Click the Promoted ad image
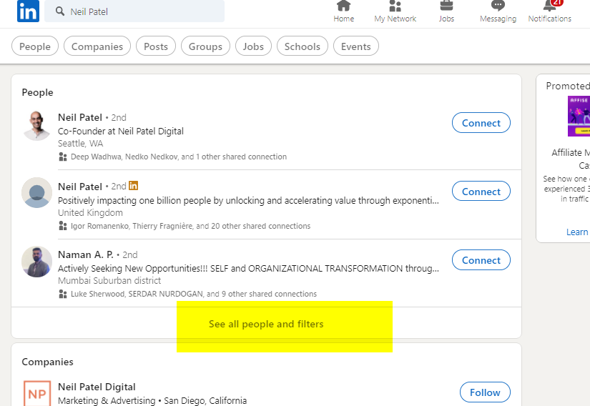This screenshot has height=406, width=590. pyautogui.click(x=579, y=117)
